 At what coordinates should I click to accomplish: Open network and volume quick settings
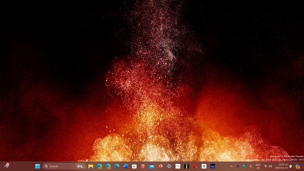[x=268, y=166]
